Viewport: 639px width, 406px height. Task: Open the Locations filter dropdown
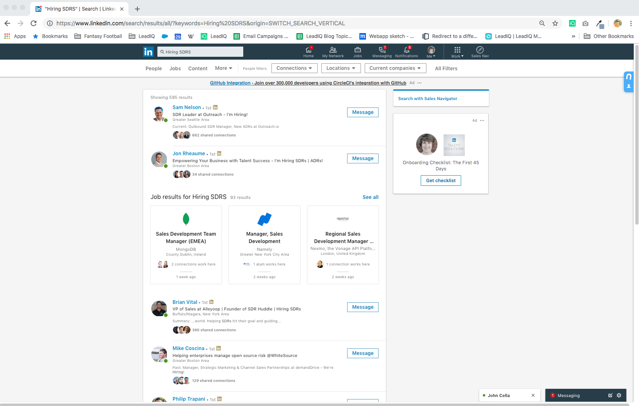click(x=341, y=68)
